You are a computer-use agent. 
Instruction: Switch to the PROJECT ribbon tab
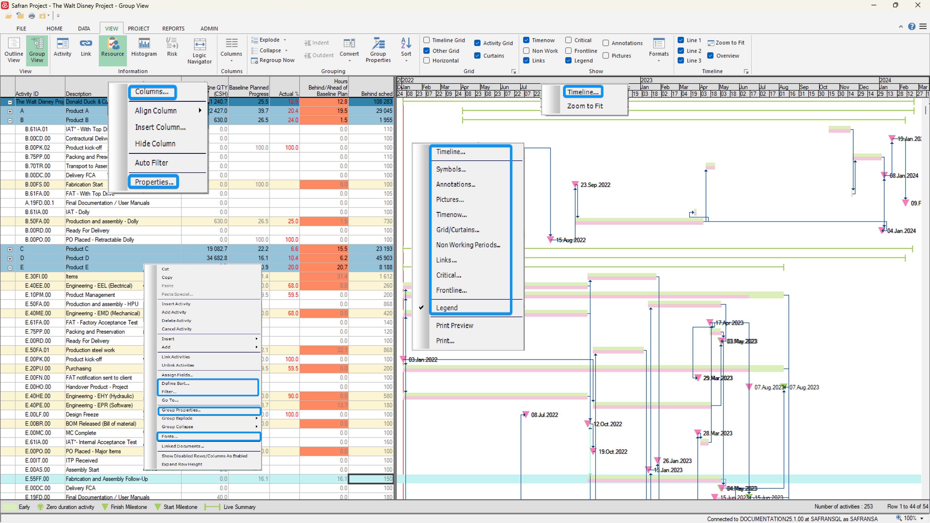click(x=138, y=28)
